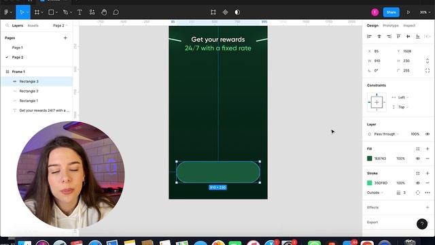Open Frame tool options dropdown arrow
The height and width of the screenshot is (245, 435).
(42, 12)
